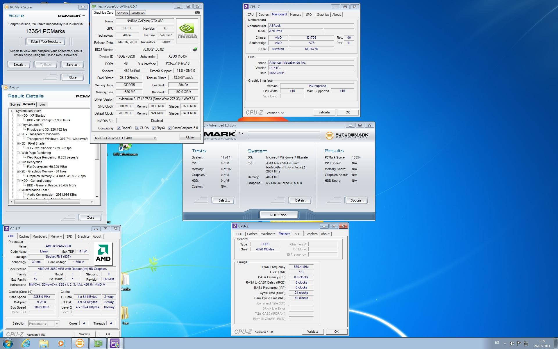
Task: Switch to CPU-Z taskbar button
Action: click(x=115, y=343)
